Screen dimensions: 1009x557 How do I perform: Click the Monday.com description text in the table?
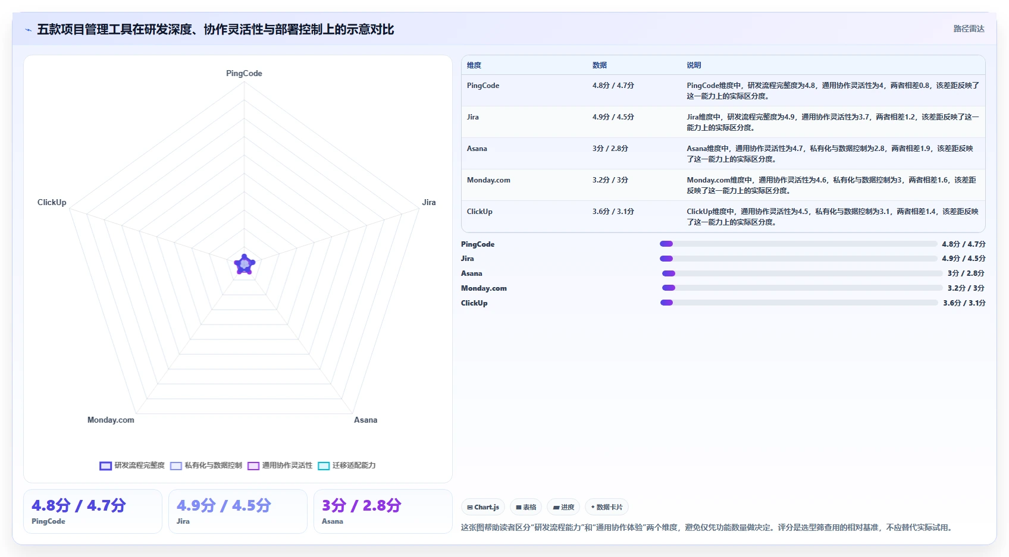pos(832,185)
